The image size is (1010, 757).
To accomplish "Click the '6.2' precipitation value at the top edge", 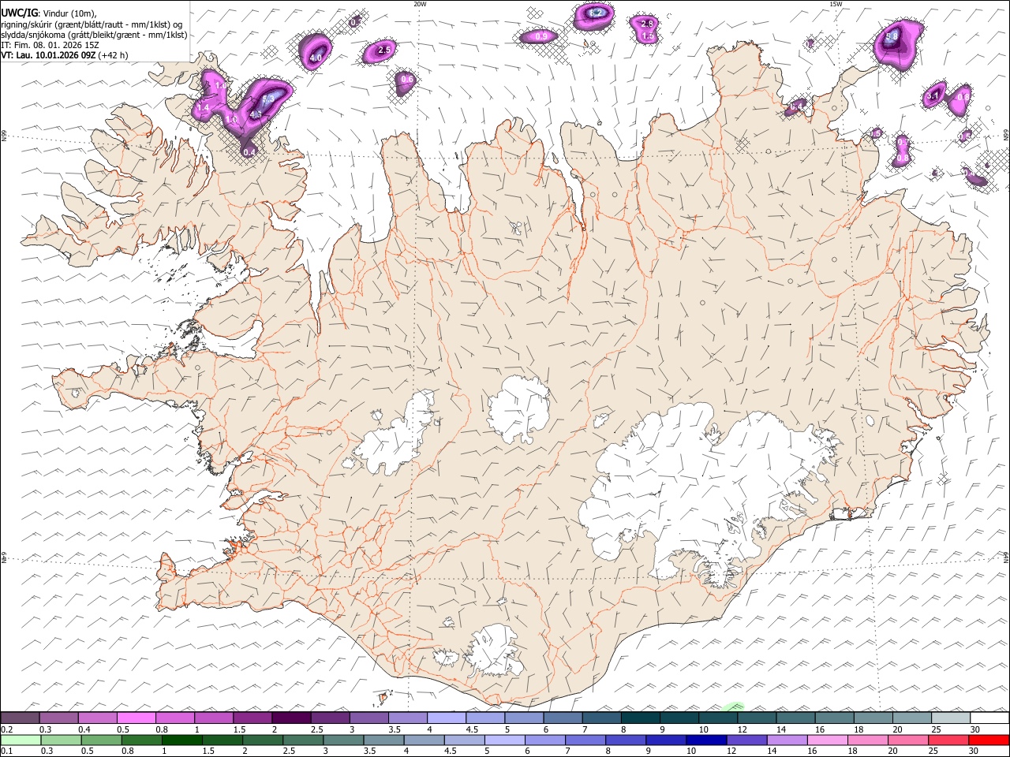I will pos(597,13).
